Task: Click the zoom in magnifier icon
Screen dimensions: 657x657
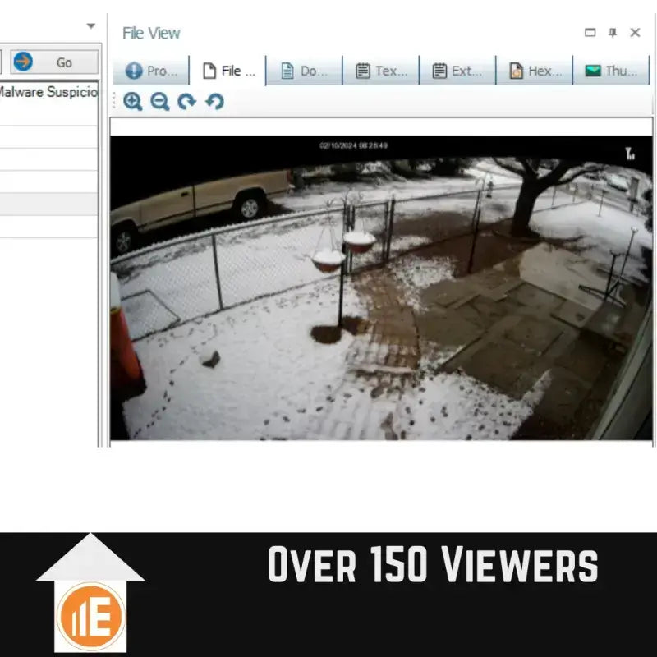Action: point(132,102)
